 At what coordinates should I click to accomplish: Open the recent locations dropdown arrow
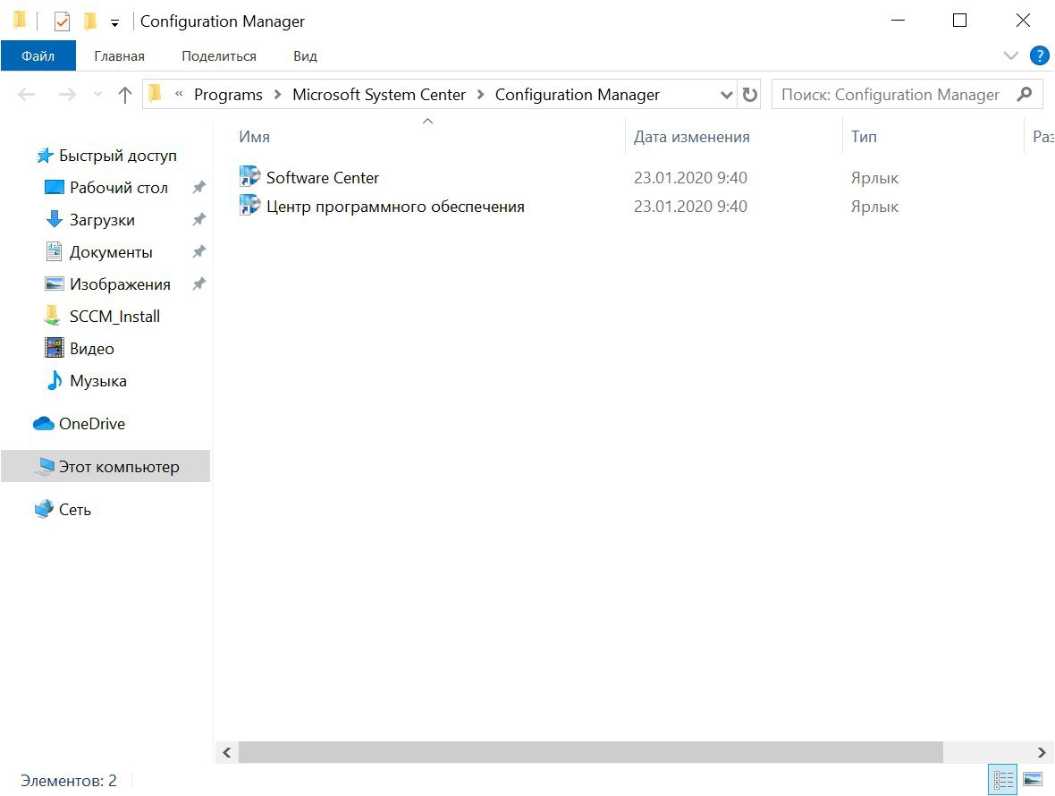(x=97, y=95)
